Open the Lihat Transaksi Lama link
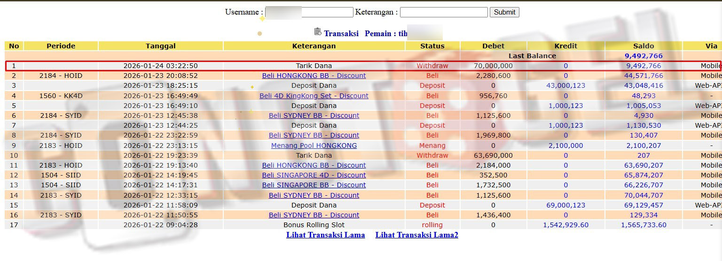The height and width of the screenshot is (261, 722). click(325, 235)
